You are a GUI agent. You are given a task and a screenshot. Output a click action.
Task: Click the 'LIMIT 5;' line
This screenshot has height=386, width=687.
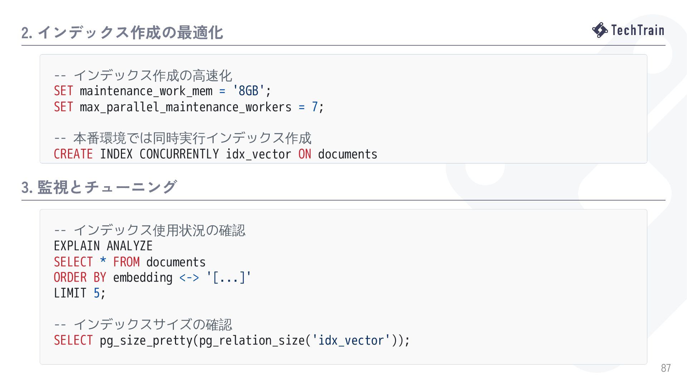[x=80, y=293]
